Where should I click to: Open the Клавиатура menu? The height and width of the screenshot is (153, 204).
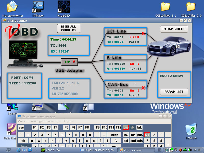pos(35,121)
